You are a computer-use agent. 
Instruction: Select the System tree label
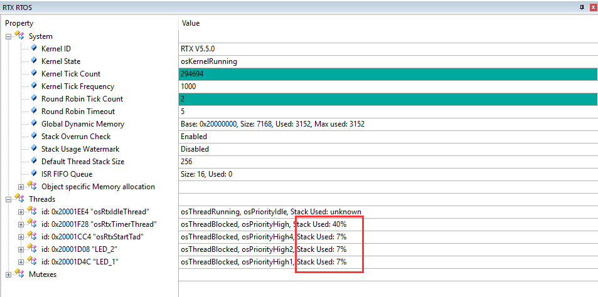(x=41, y=36)
